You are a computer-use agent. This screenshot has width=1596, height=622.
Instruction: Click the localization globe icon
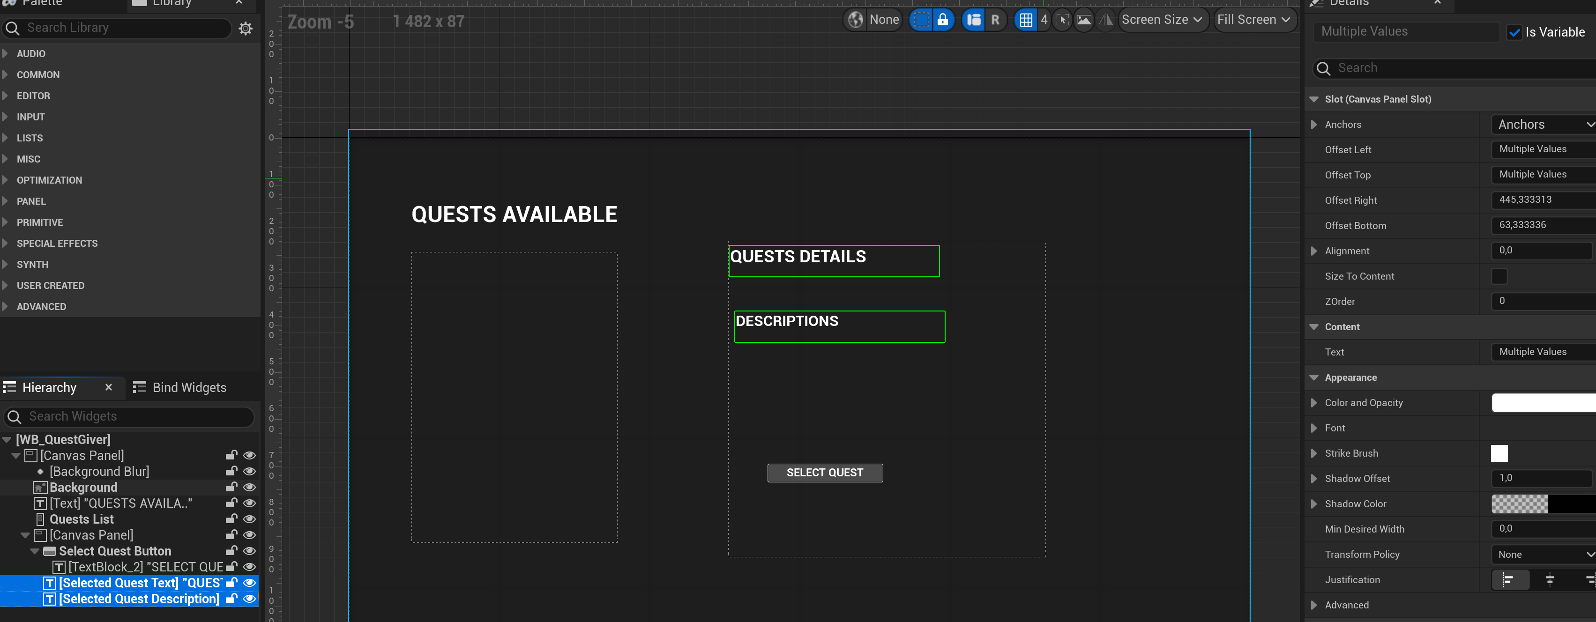click(856, 20)
